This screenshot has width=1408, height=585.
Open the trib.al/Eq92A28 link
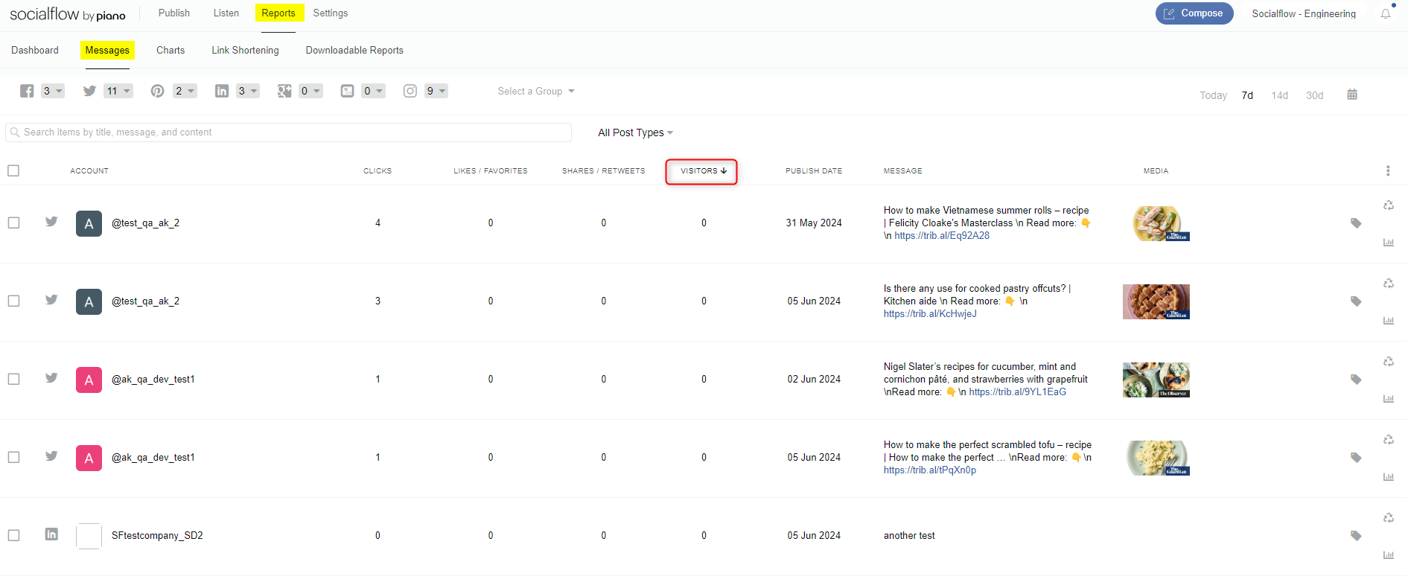point(942,235)
